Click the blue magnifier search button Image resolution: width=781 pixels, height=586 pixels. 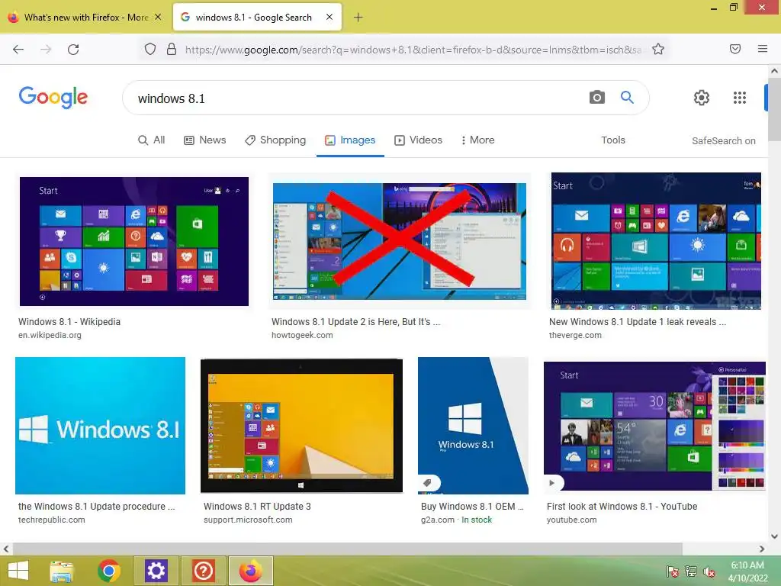coord(627,97)
